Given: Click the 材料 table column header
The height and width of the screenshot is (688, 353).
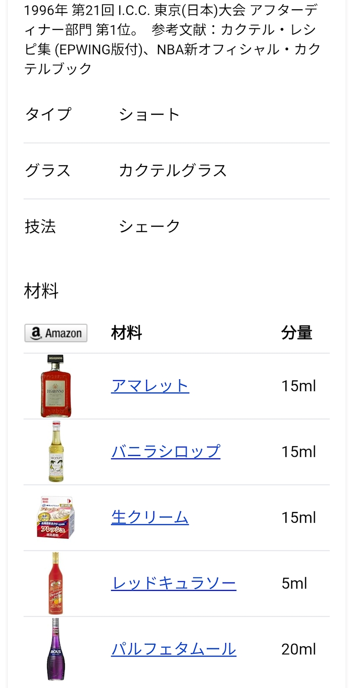Looking at the screenshot, I should click(126, 333).
